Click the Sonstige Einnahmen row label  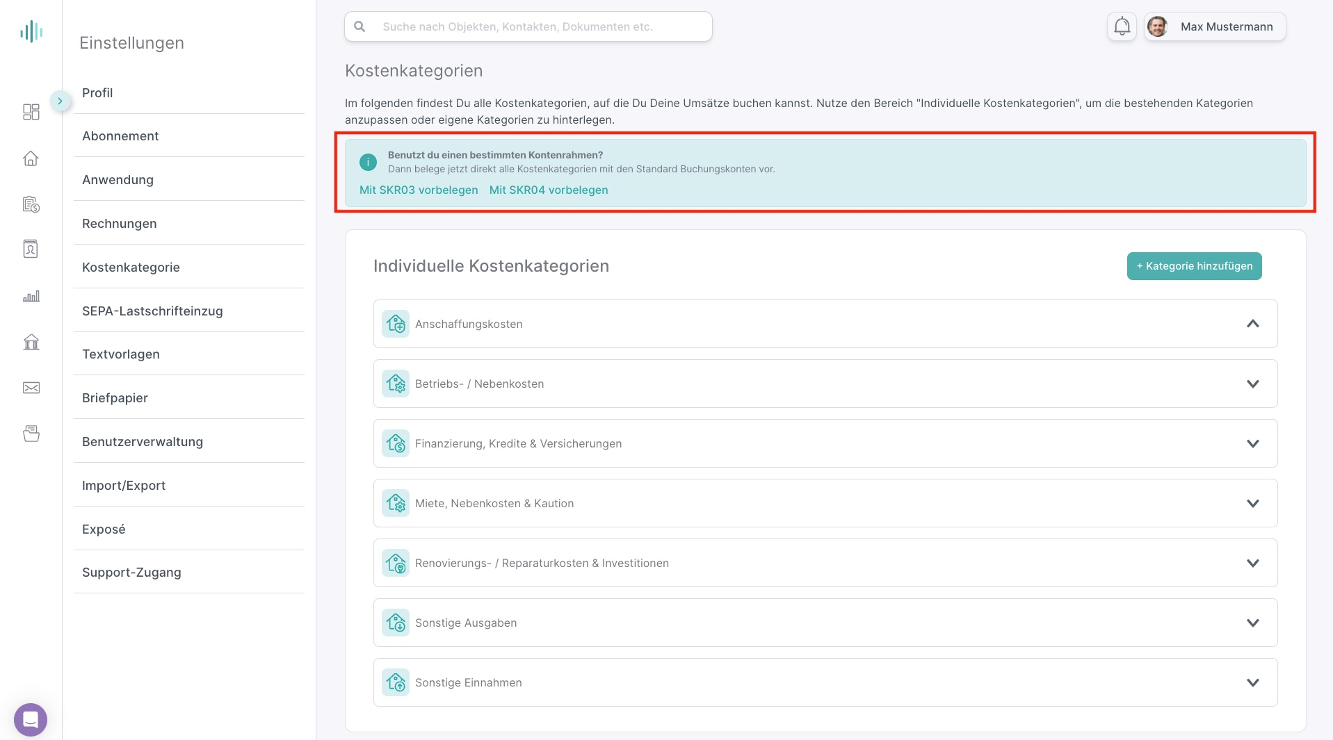click(469, 682)
